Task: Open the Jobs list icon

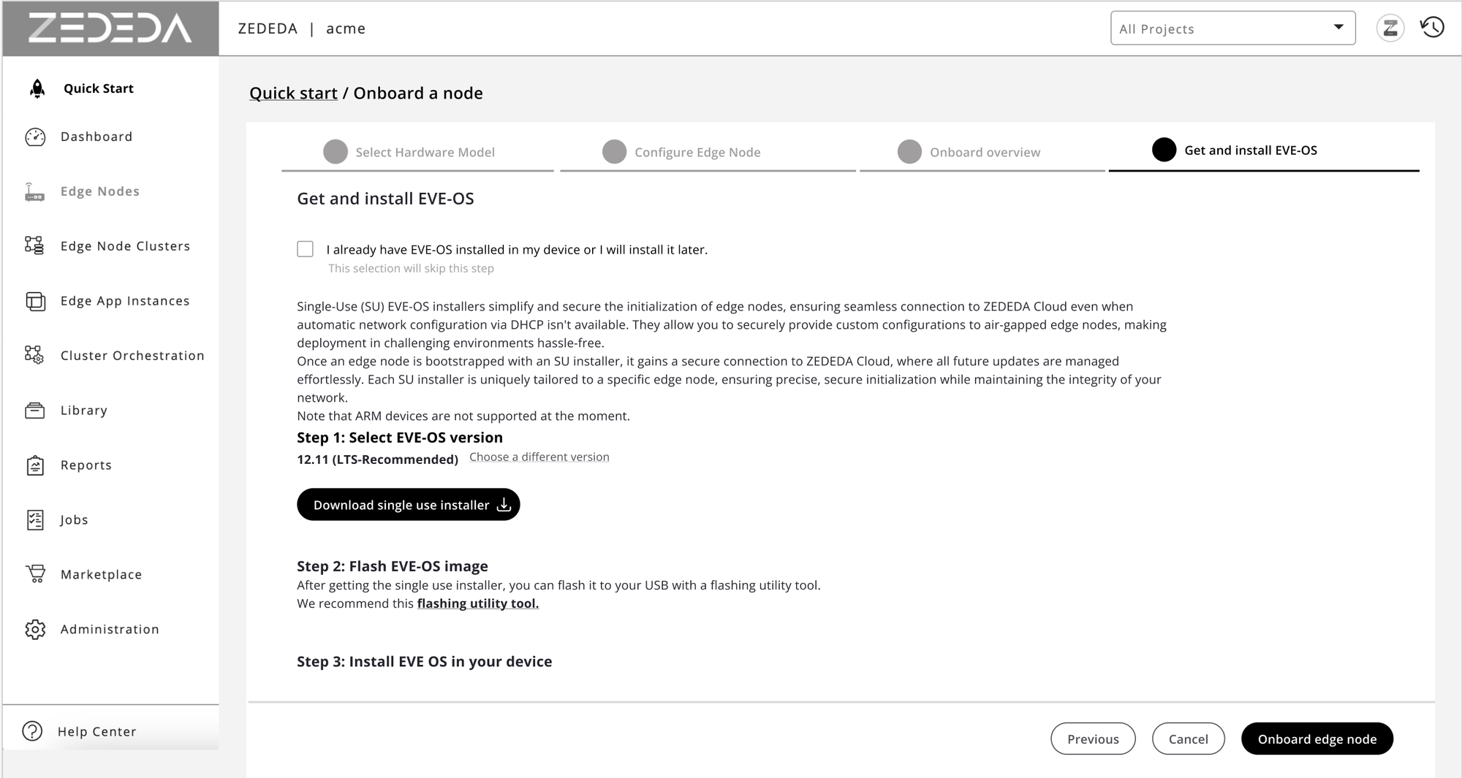Action: [34, 519]
